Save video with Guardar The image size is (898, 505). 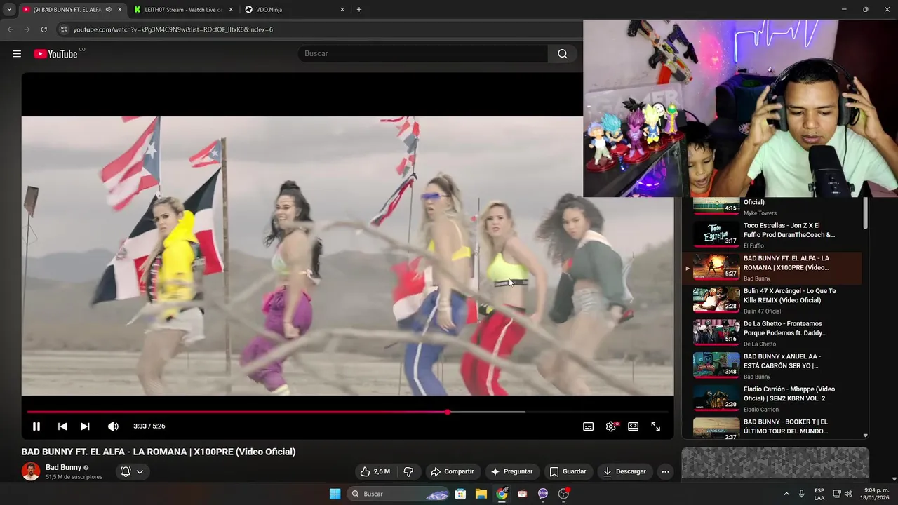568,471
